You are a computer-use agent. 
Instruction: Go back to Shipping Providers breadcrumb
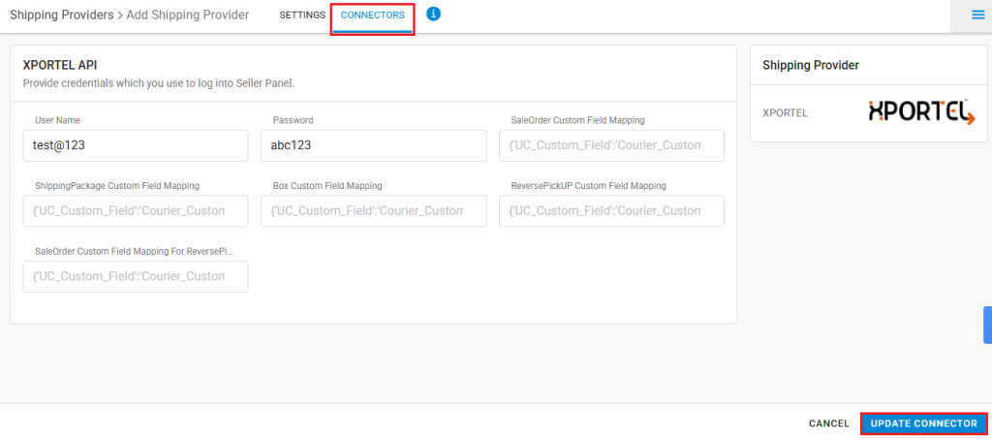click(61, 15)
